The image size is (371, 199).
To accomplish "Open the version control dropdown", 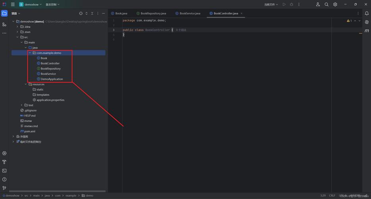I will coord(53,4).
